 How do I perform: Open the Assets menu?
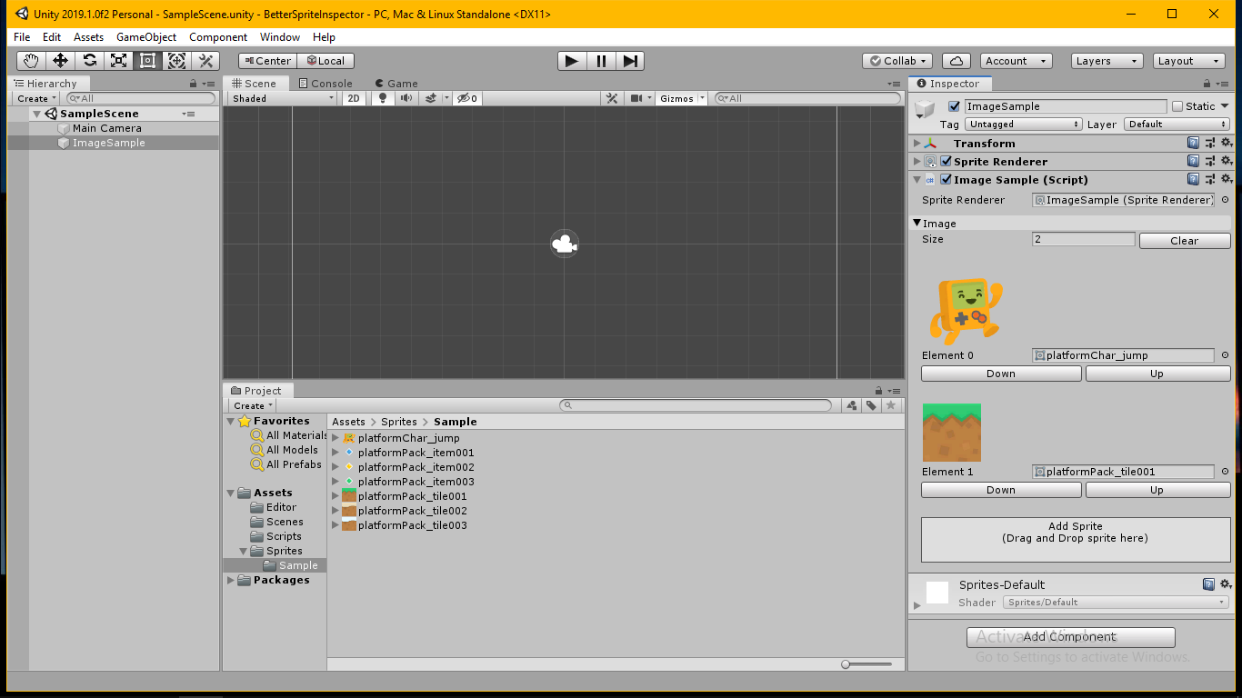point(89,37)
